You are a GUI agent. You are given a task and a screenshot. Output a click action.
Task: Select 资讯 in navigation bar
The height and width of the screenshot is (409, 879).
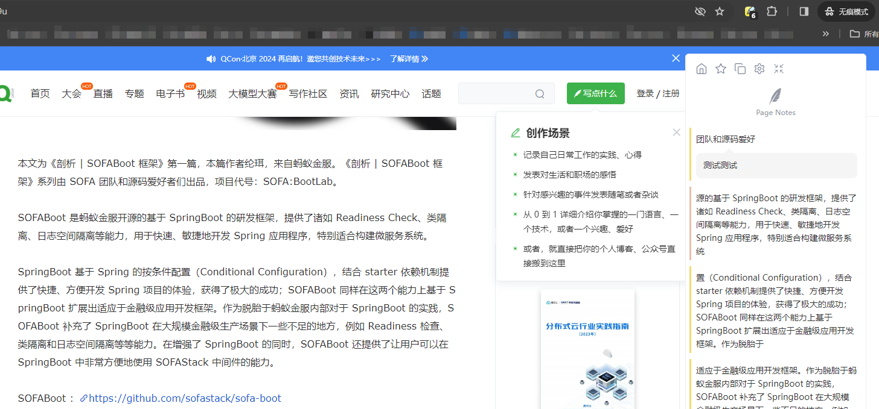(349, 93)
